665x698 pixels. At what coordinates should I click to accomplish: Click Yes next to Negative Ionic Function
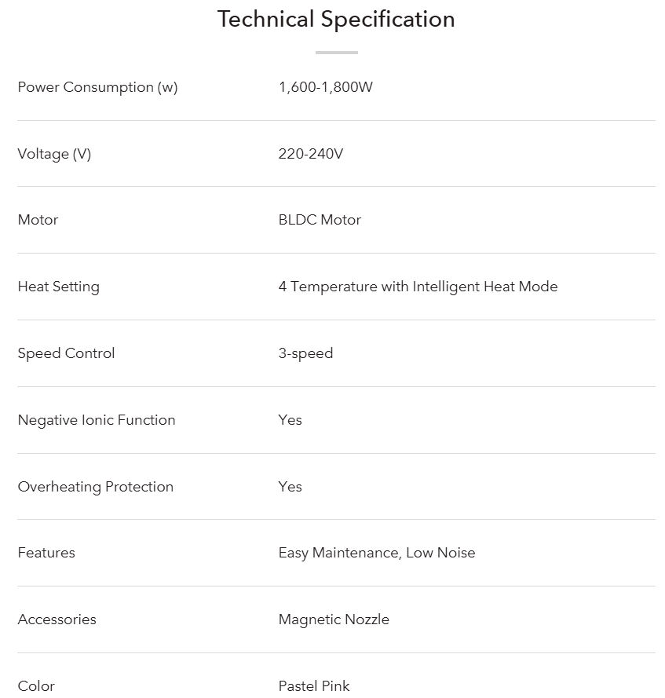tap(290, 420)
